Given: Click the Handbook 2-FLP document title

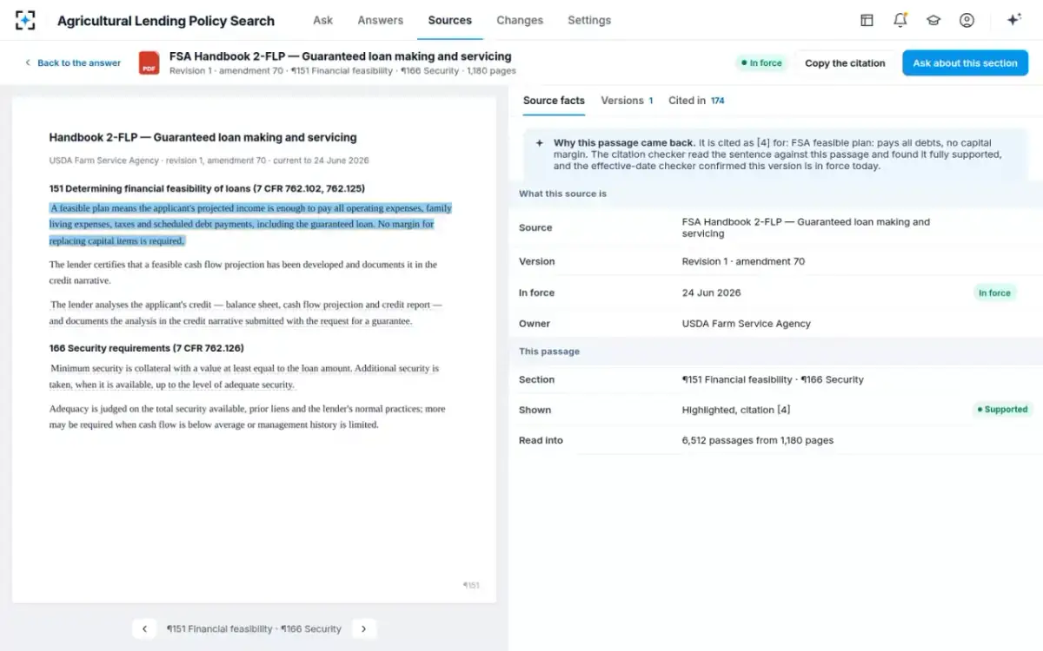Looking at the screenshot, I should tap(203, 137).
